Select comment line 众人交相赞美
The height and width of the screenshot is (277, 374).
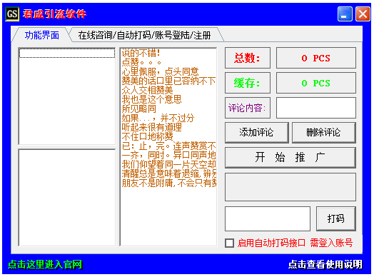coord(147,90)
